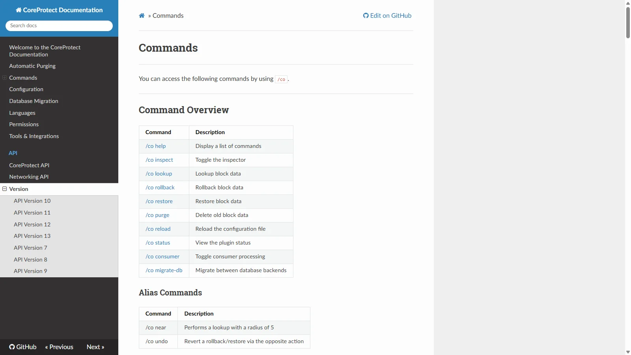
Task: Open the Configuration sidebar page
Action: (x=26, y=89)
